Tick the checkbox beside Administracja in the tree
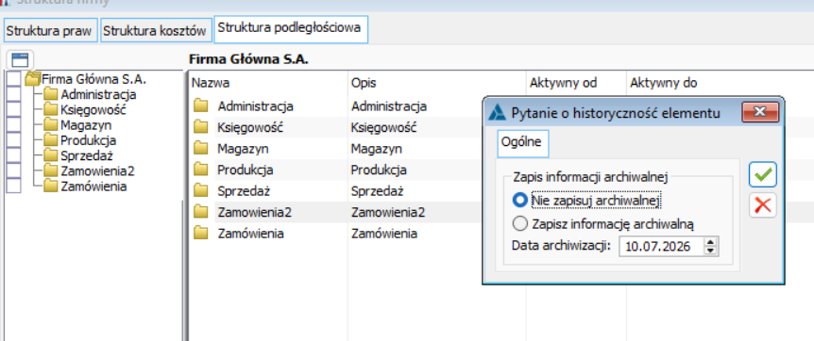Image resolution: width=814 pixels, height=341 pixels. tap(14, 94)
